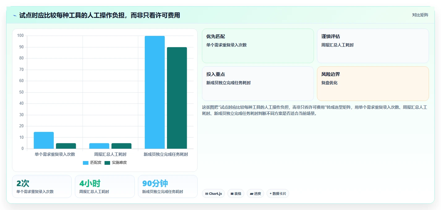This screenshot has height=210, width=441.
Task: Click the x-axis label 单个需求重复录入次数
Action: tap(55, 154)
